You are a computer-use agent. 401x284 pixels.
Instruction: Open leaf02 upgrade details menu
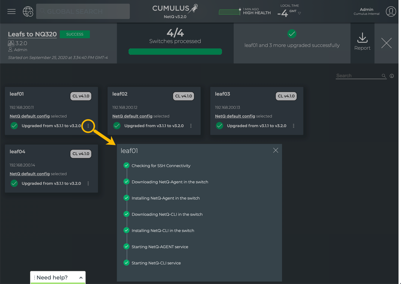191,126
